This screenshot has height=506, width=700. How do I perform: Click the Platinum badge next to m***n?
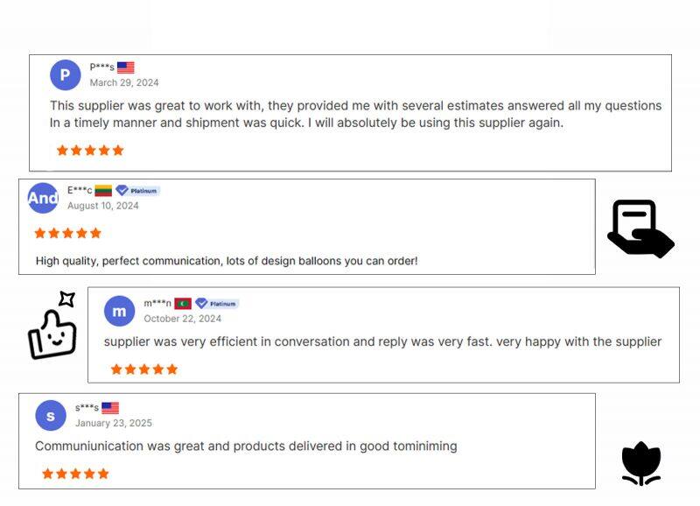216,304
